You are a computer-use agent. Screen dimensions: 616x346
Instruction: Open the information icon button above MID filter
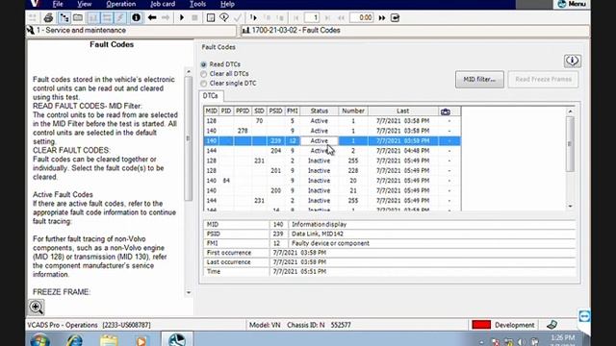coord(573,61)
